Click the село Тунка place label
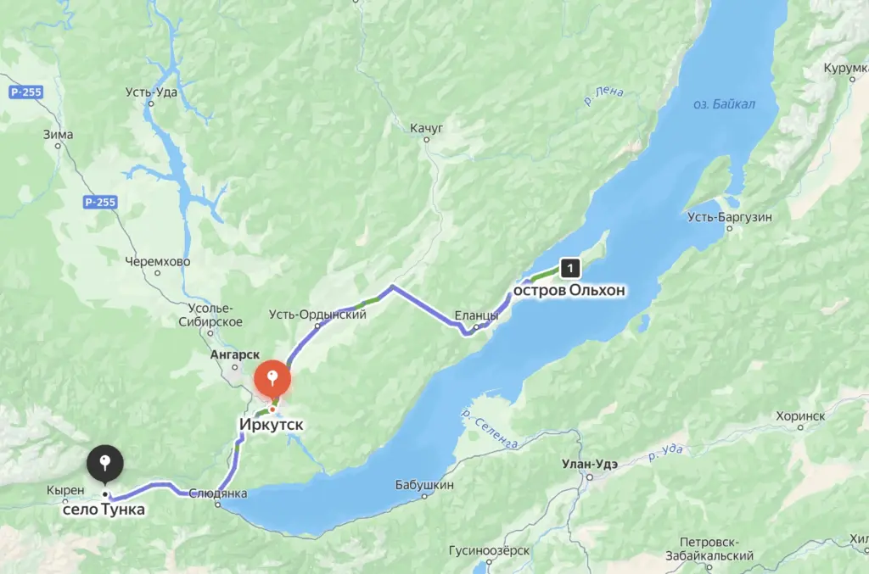Image resolution: width=869 pixels, height=574 pixels. click(x=104, y=510)
